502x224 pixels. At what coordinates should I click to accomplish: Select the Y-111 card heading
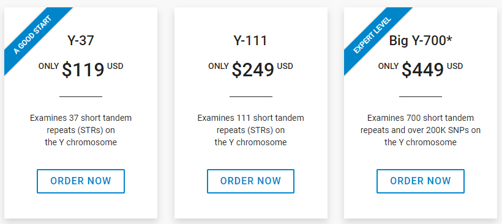[x=250, y=40]
